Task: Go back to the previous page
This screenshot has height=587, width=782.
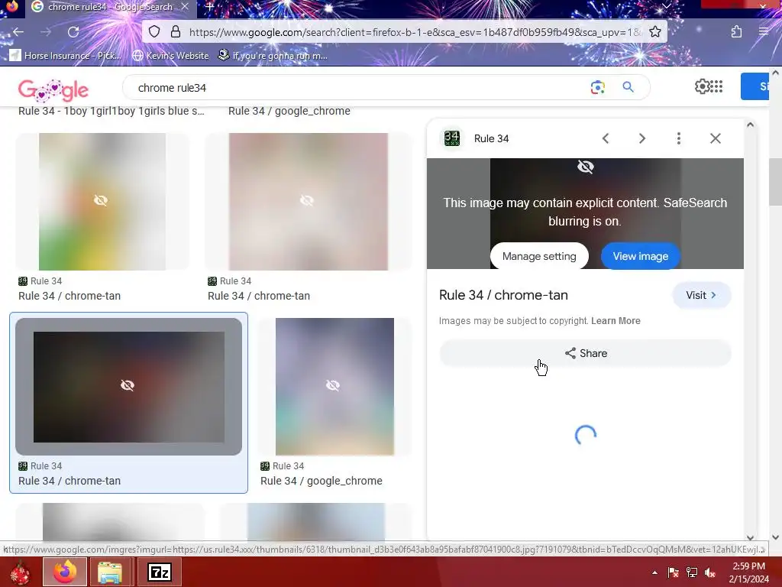Action: tap(18, 32)
